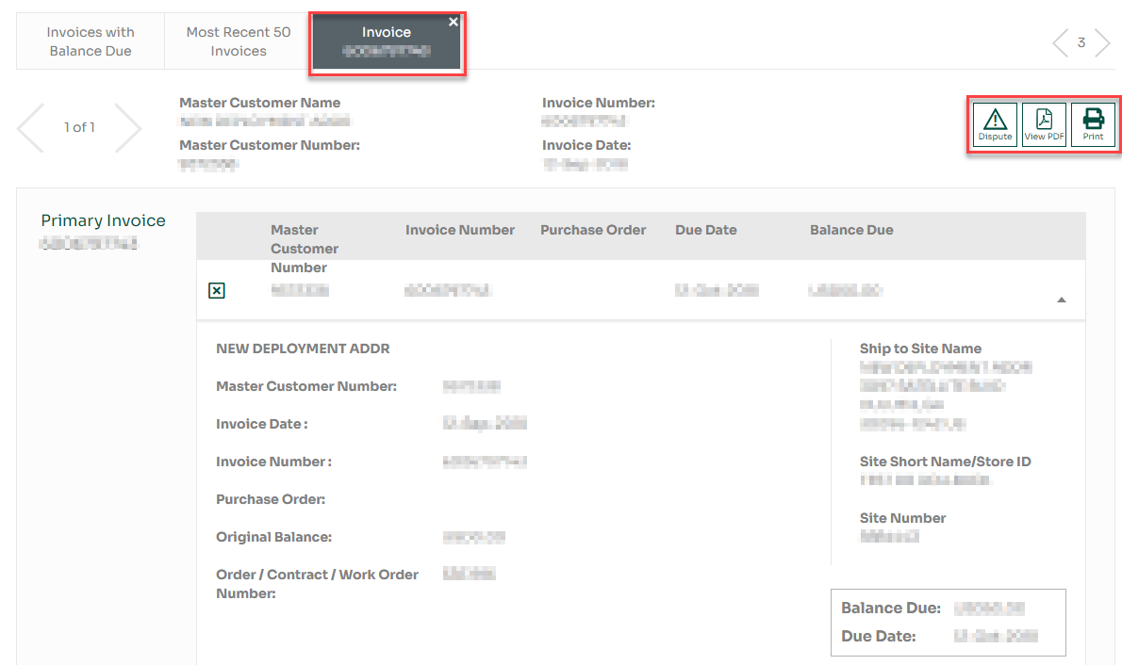Screen dimensions: 1122x665
Task: Click the right chevron beside page number 3
Action: tap(1103, 41)
